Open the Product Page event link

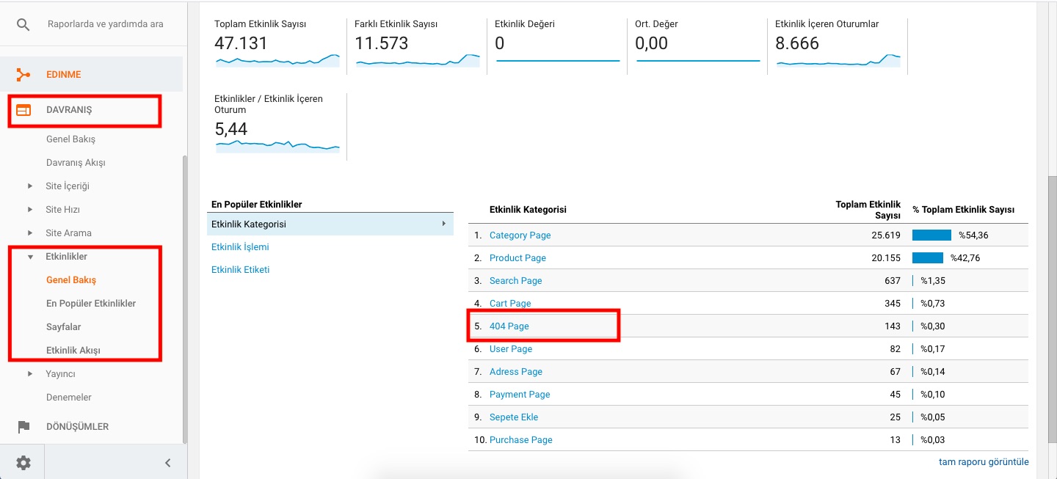point(517,258)
